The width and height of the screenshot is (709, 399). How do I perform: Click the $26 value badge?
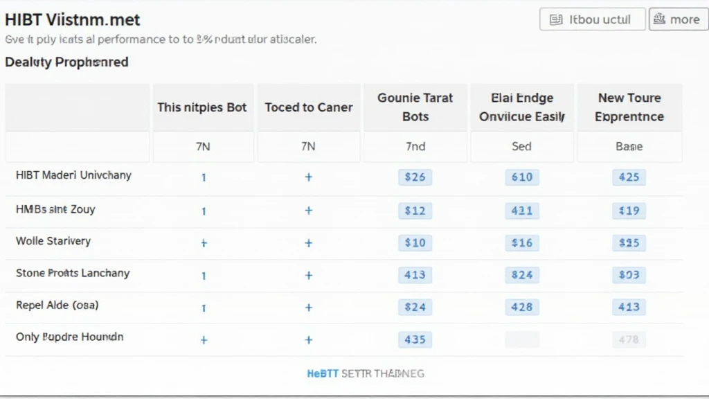click(415, 177)
